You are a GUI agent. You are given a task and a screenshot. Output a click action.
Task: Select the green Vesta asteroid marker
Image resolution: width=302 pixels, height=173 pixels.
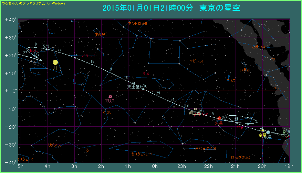[284, 131]
